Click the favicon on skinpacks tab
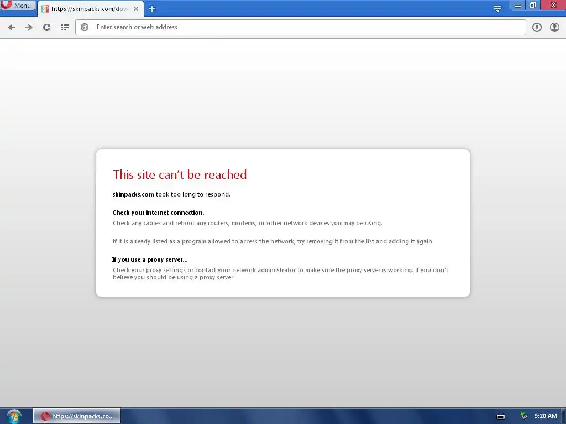The height and width of the screenshot is (424, 566). (45, 9)
